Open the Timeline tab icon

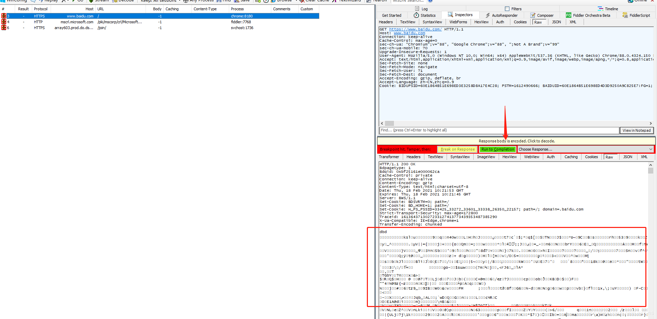pos(600,9)
